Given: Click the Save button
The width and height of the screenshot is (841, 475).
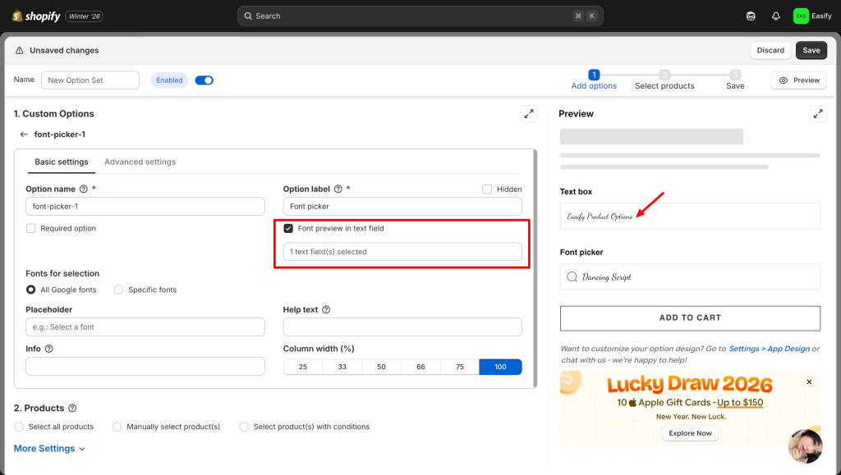Looking at the screenshot, I should [x=811, y=50].
